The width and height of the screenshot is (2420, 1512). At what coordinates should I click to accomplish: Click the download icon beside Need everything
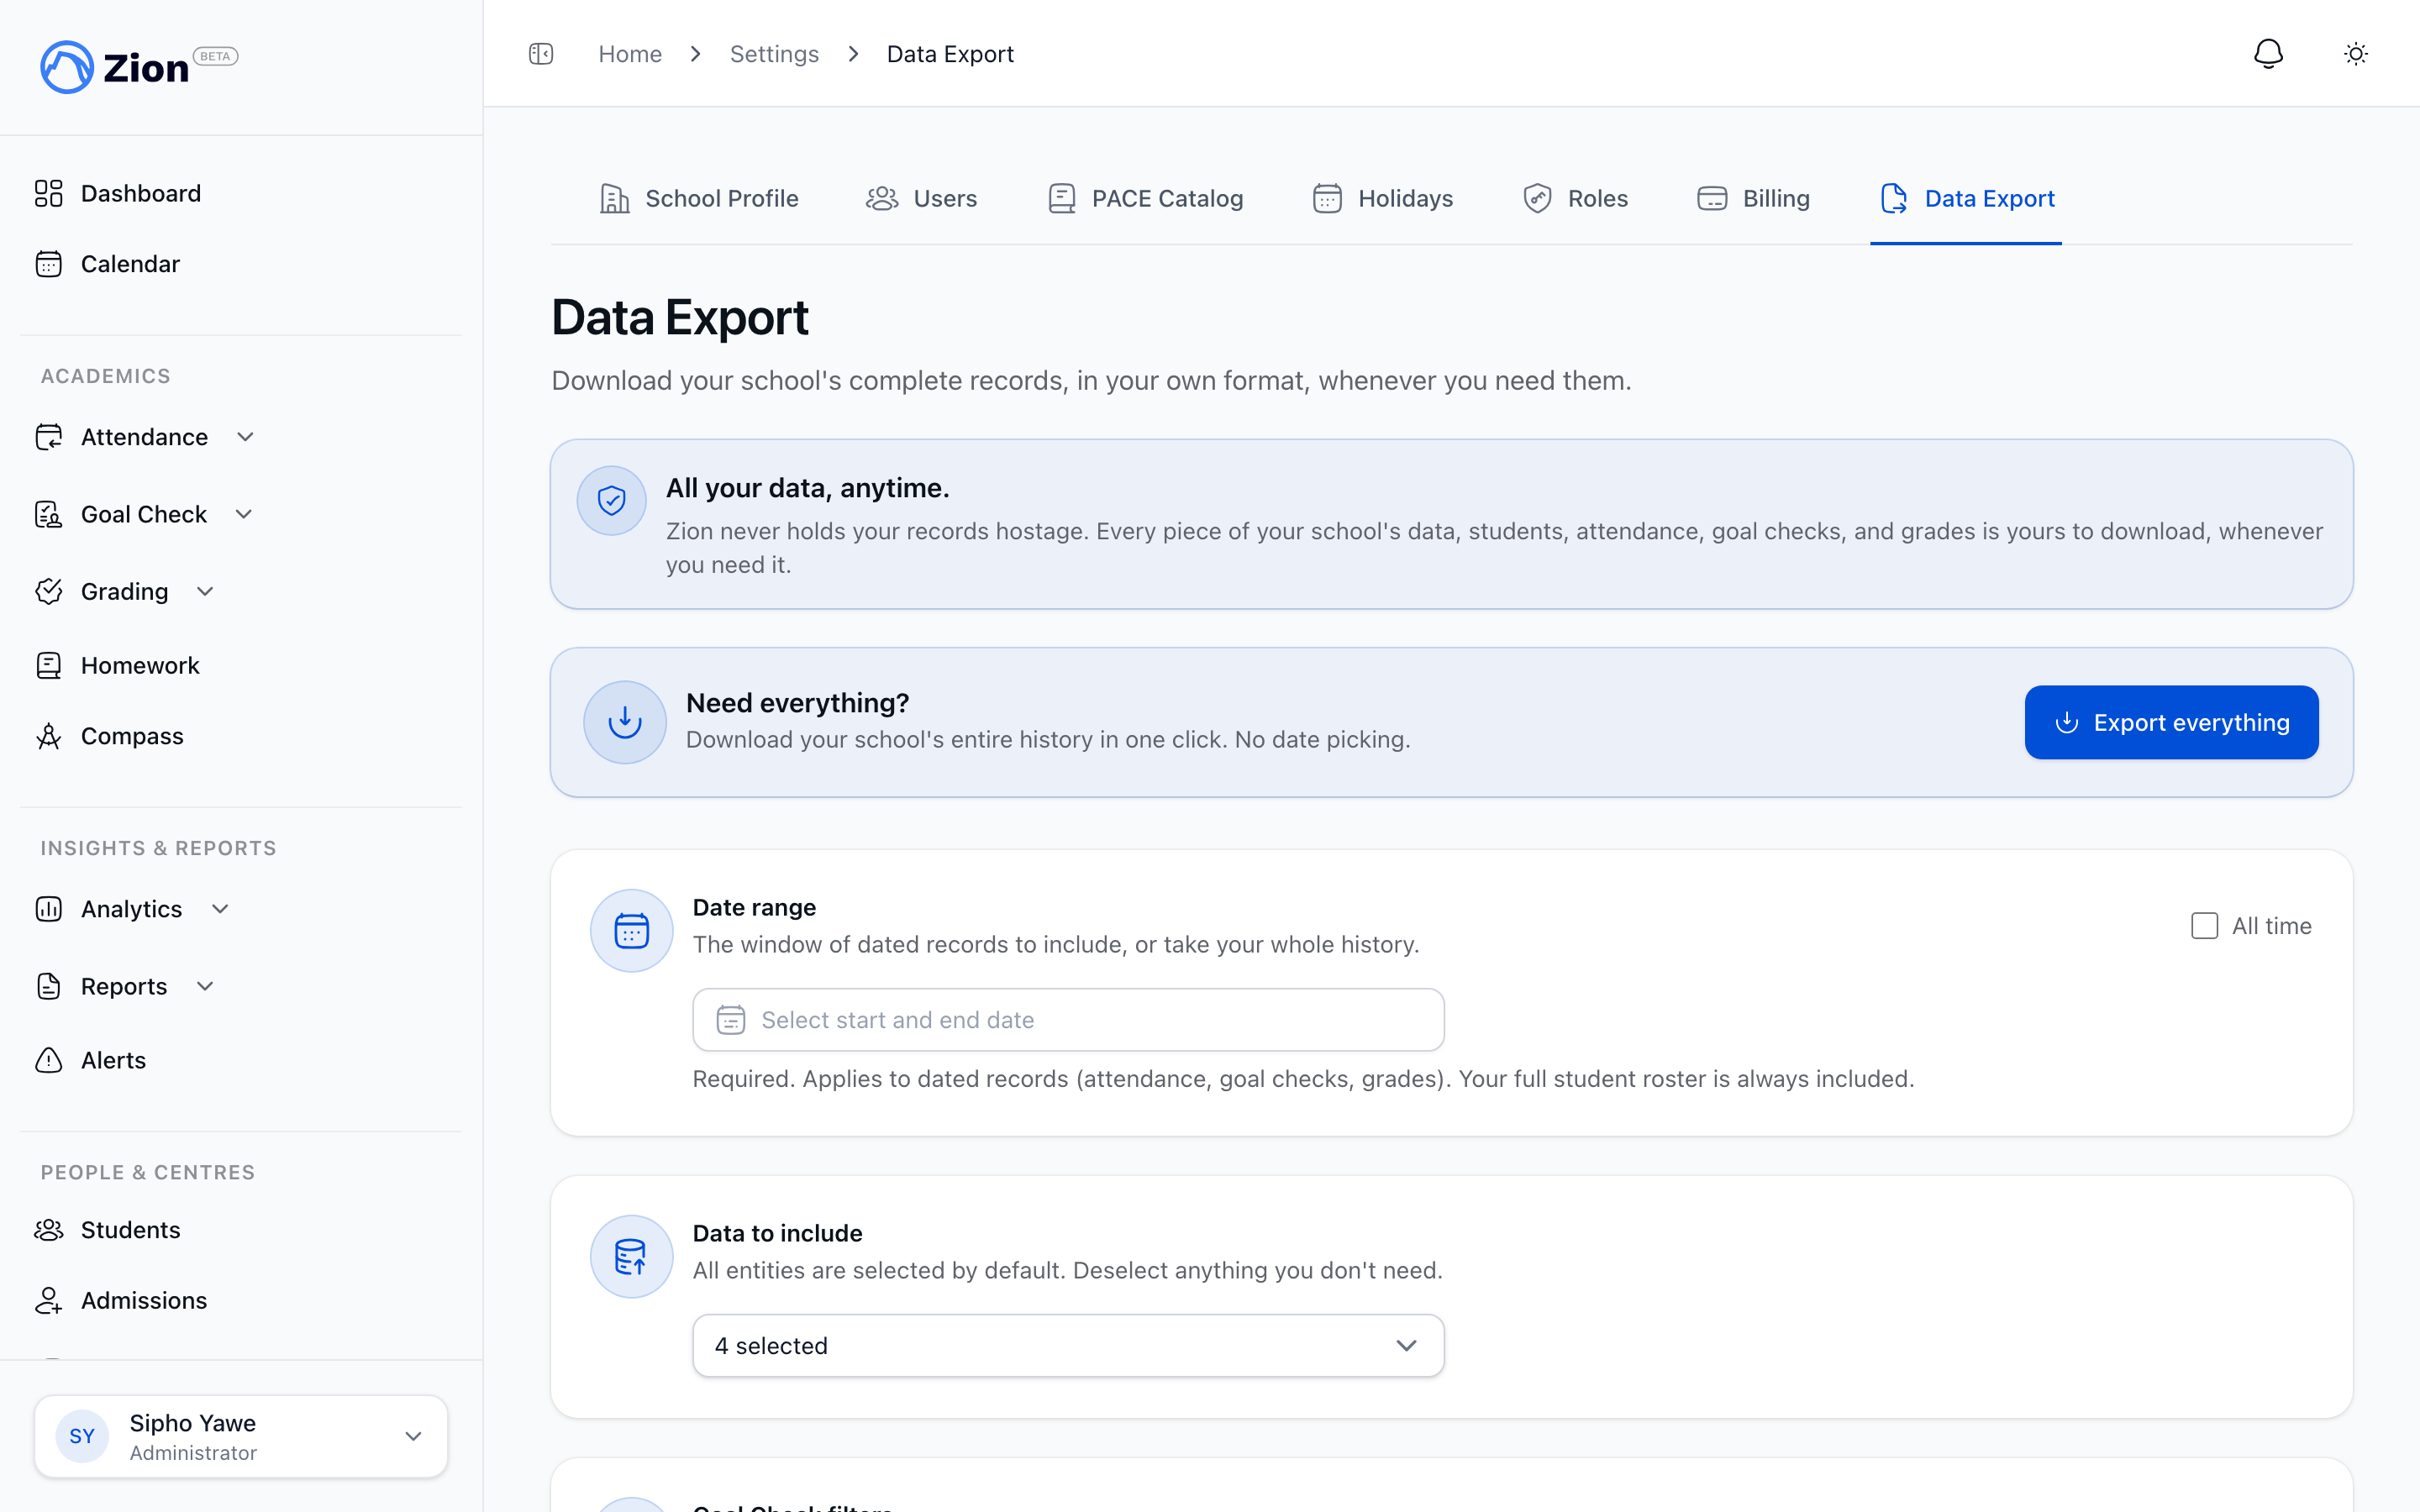[625, 722]
